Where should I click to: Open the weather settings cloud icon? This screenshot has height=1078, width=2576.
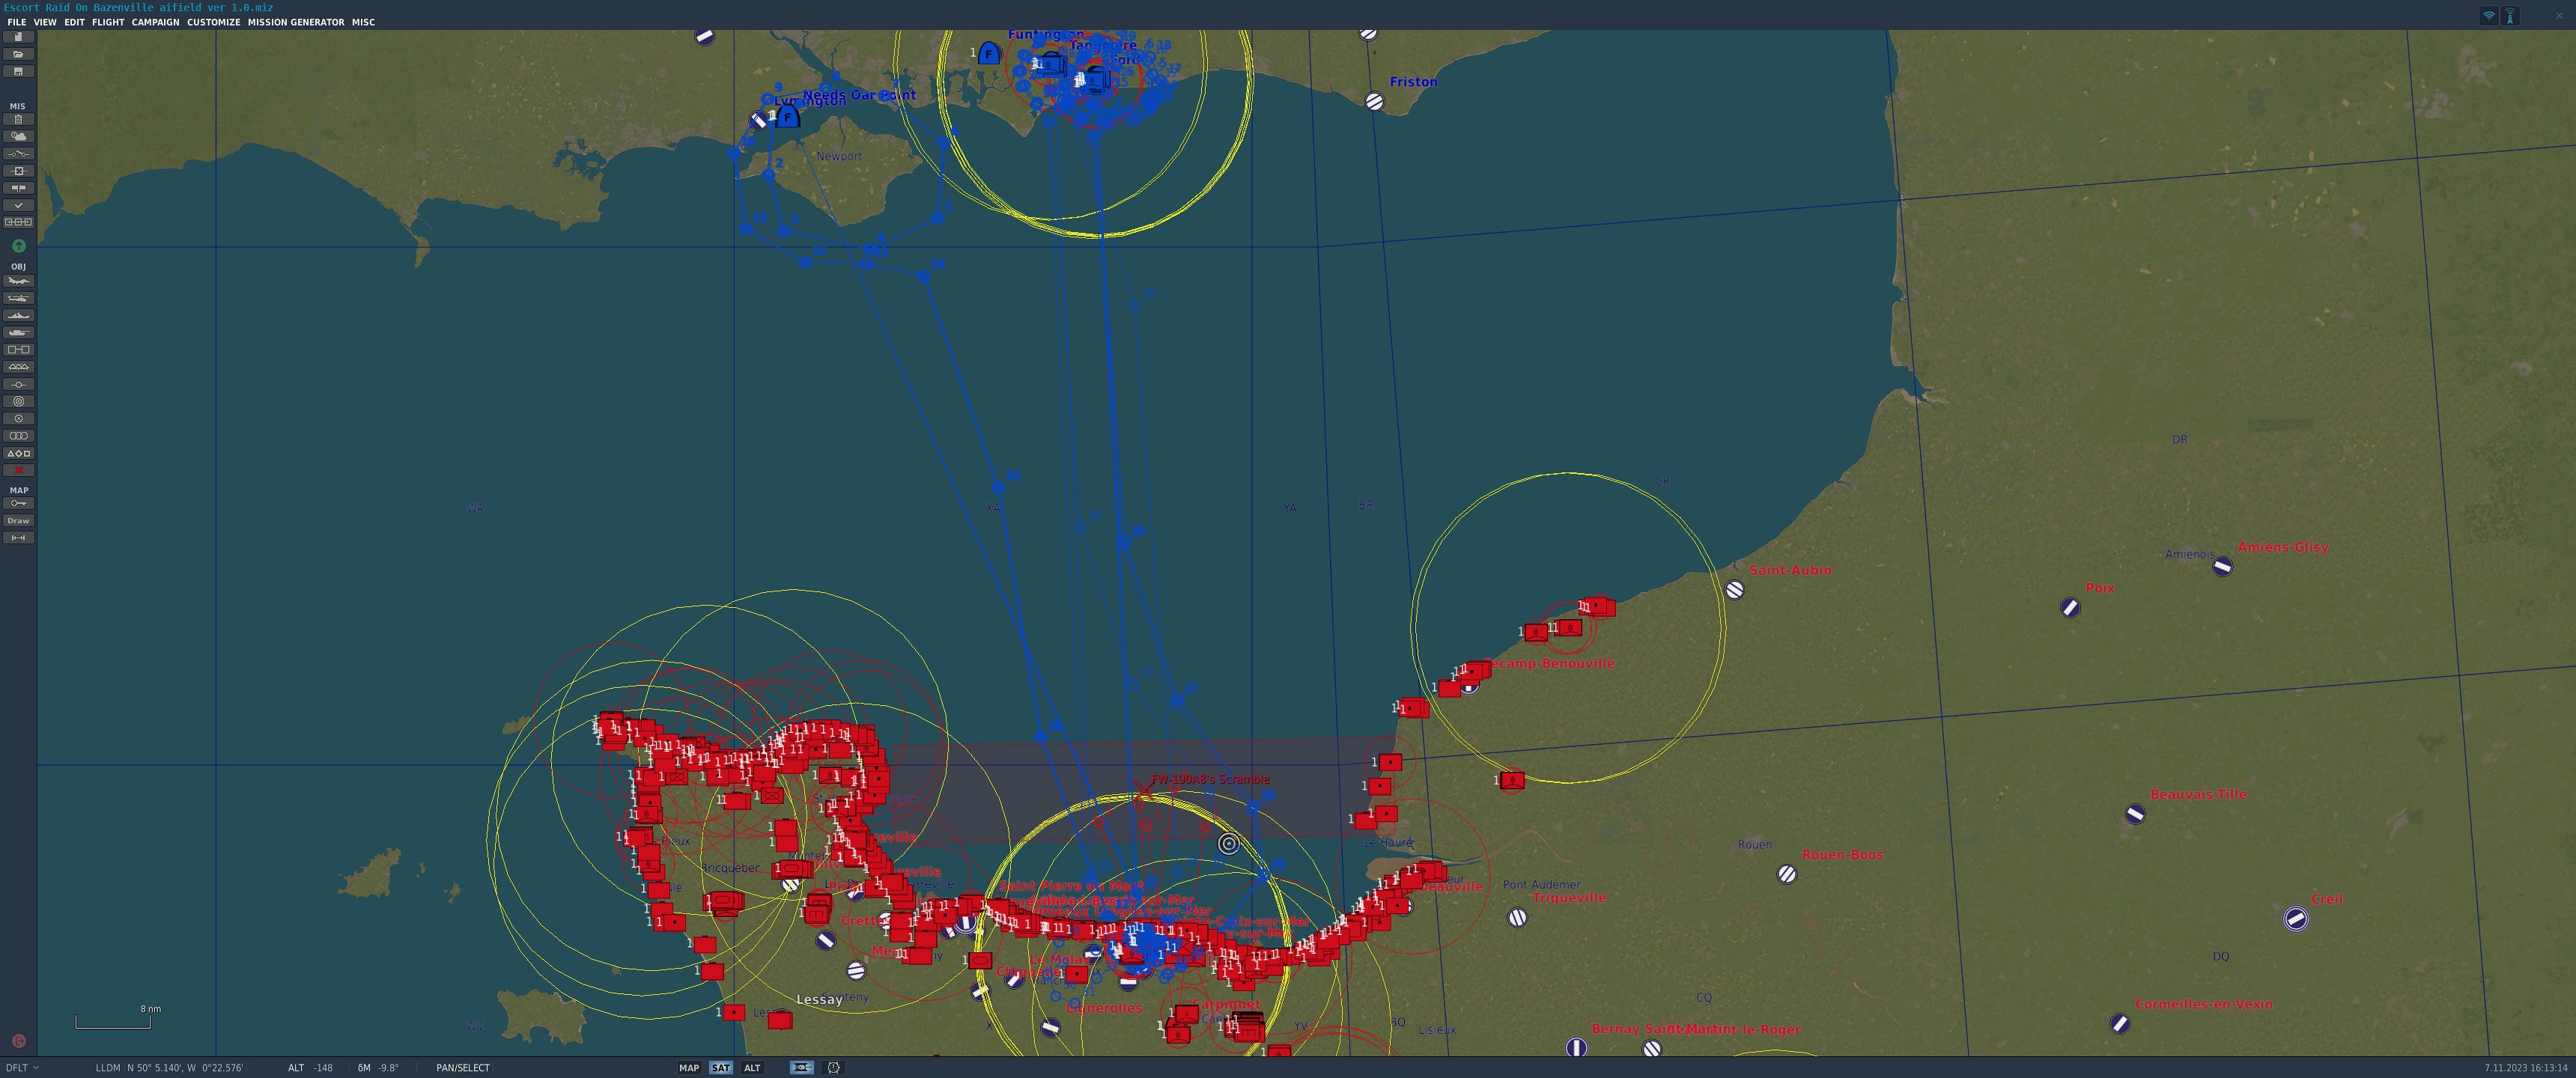click(x=18, y=136)
